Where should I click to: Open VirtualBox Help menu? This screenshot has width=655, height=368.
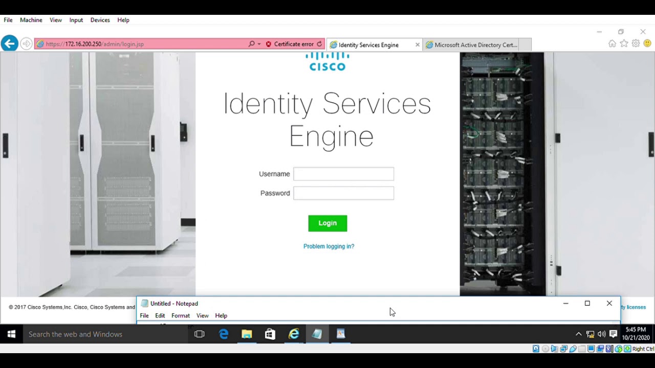(123, 20)
